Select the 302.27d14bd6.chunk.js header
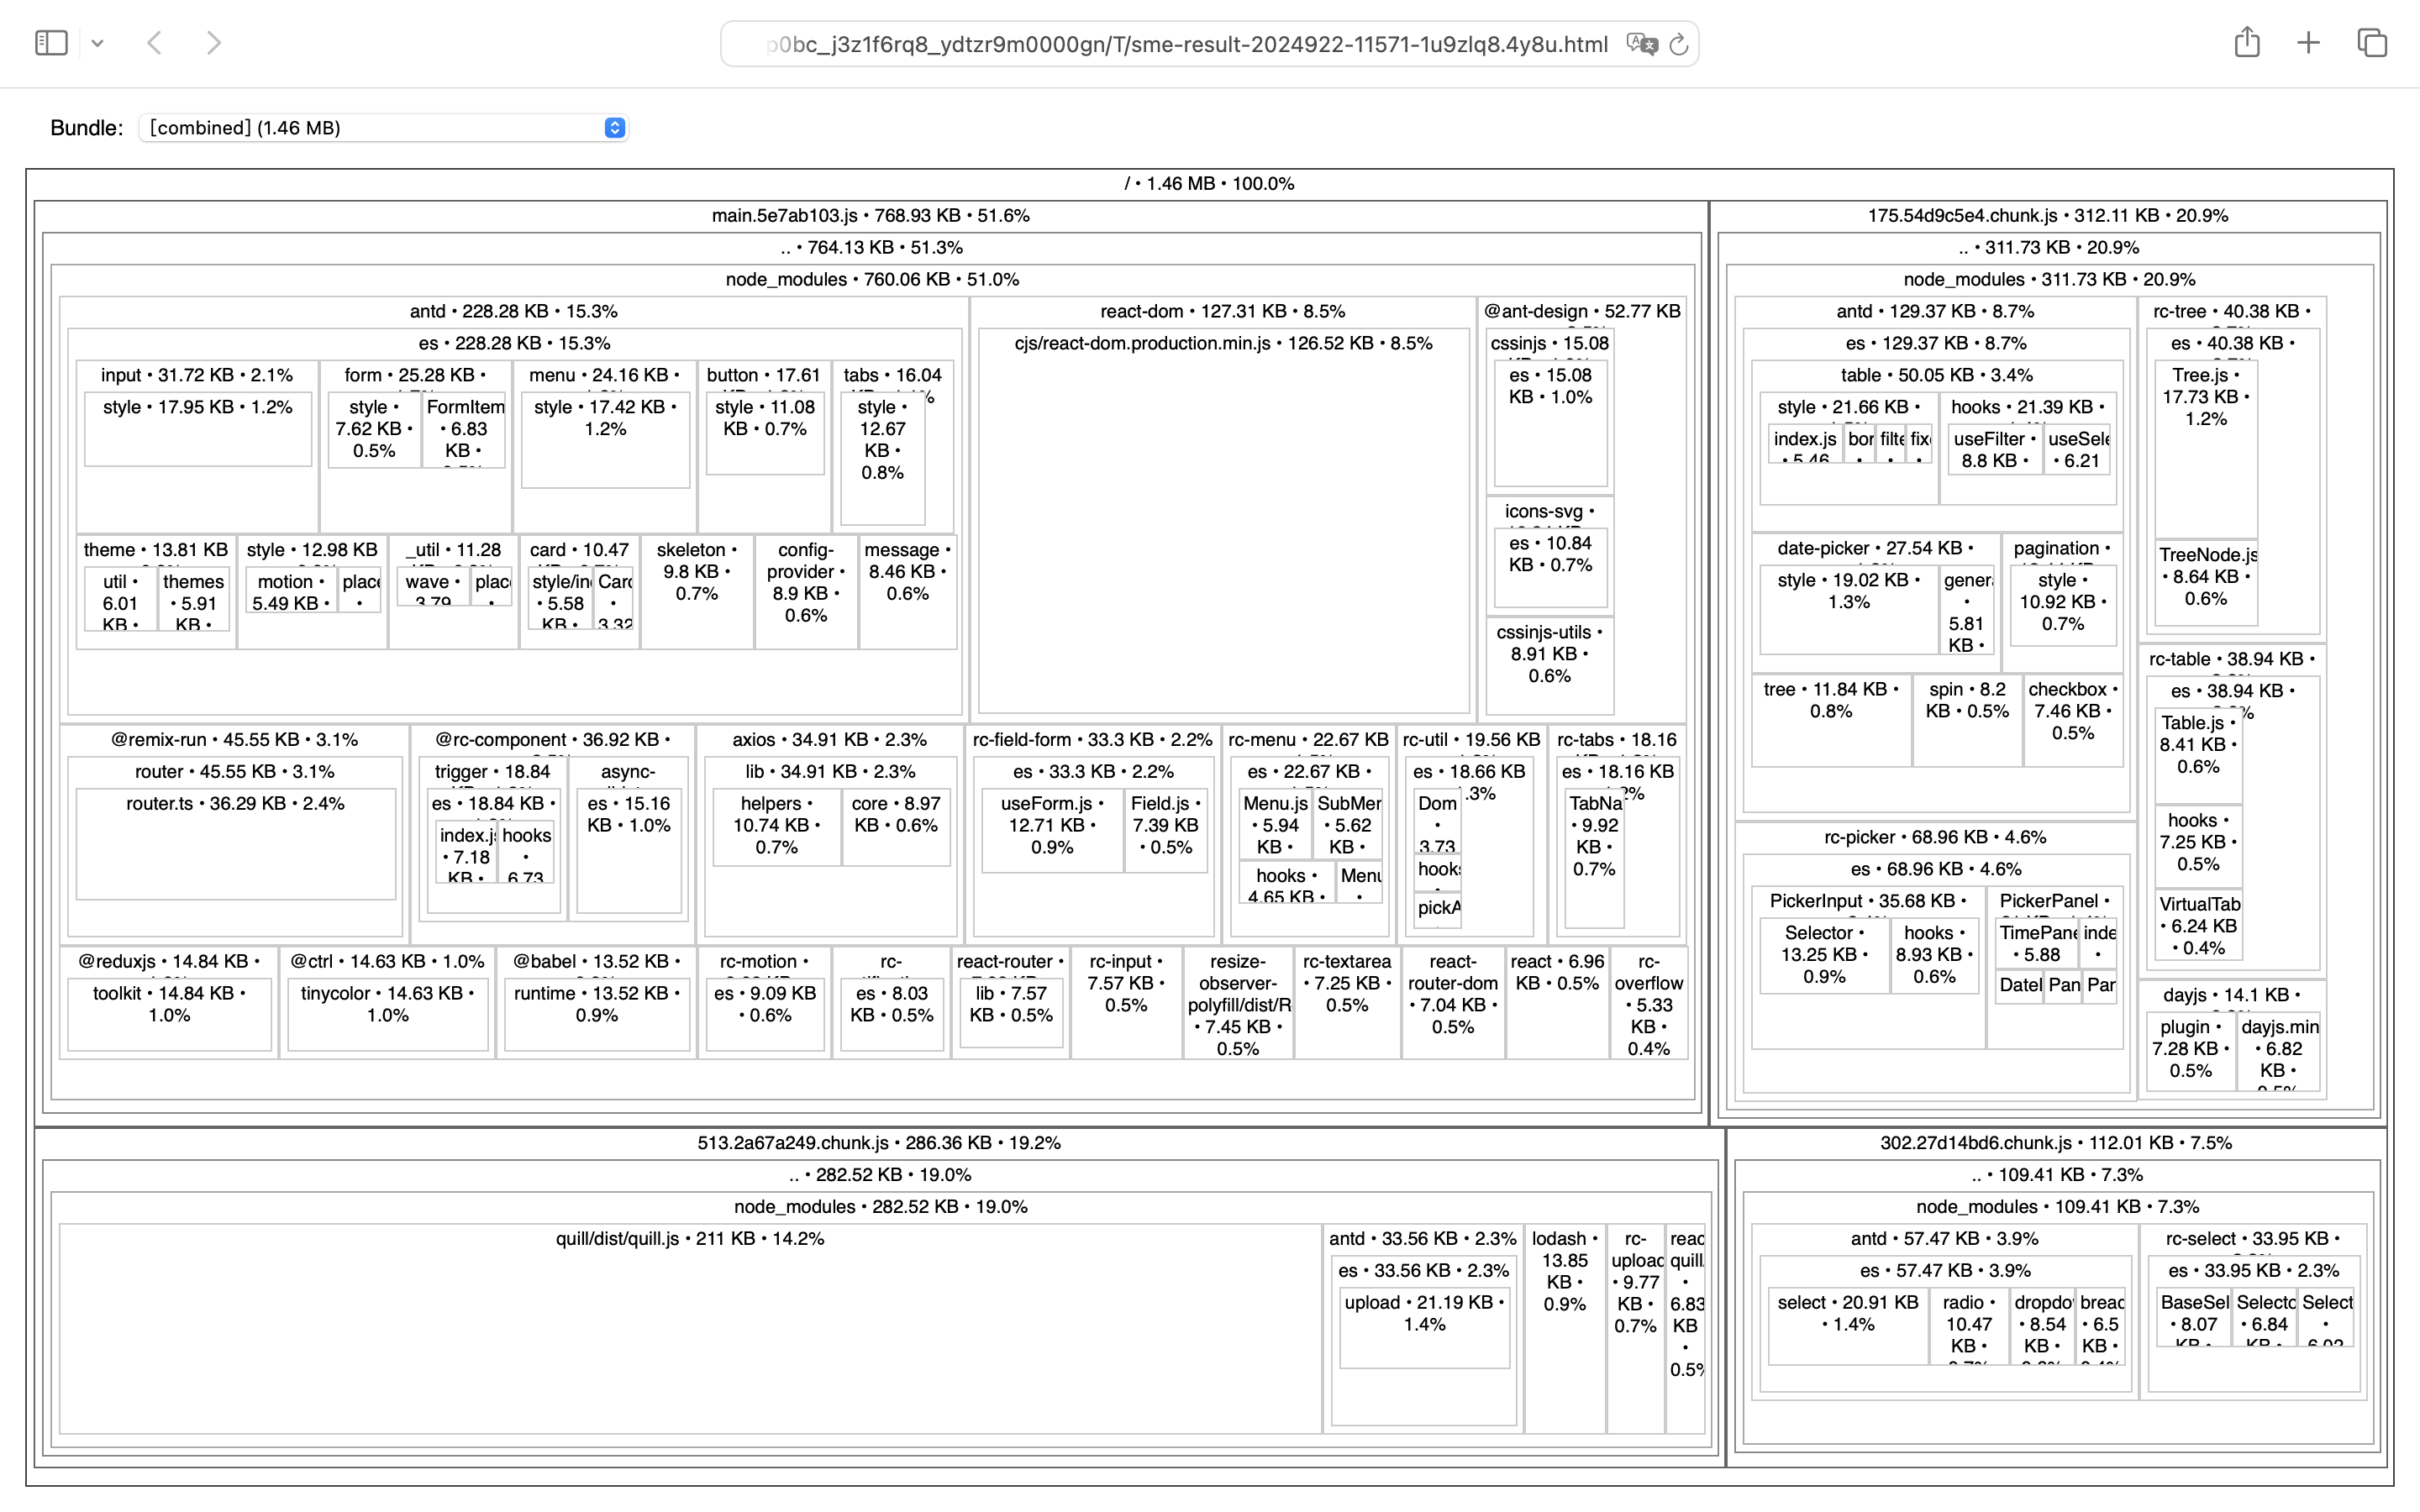 (2055, 1143)
